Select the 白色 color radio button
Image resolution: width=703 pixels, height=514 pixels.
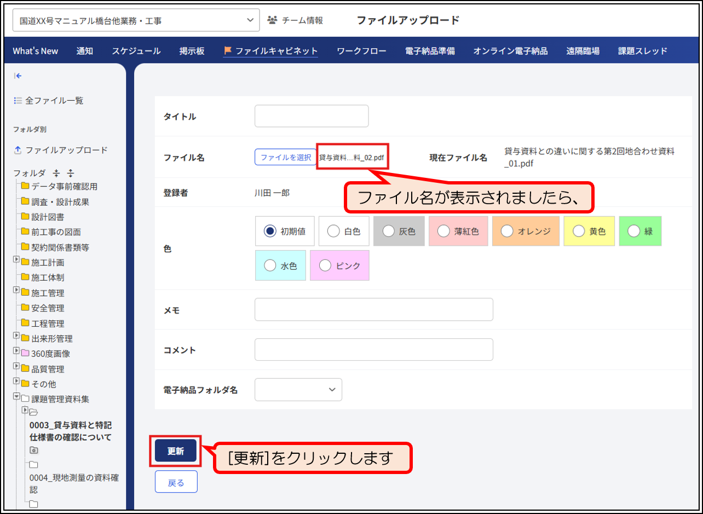(333, 231)
